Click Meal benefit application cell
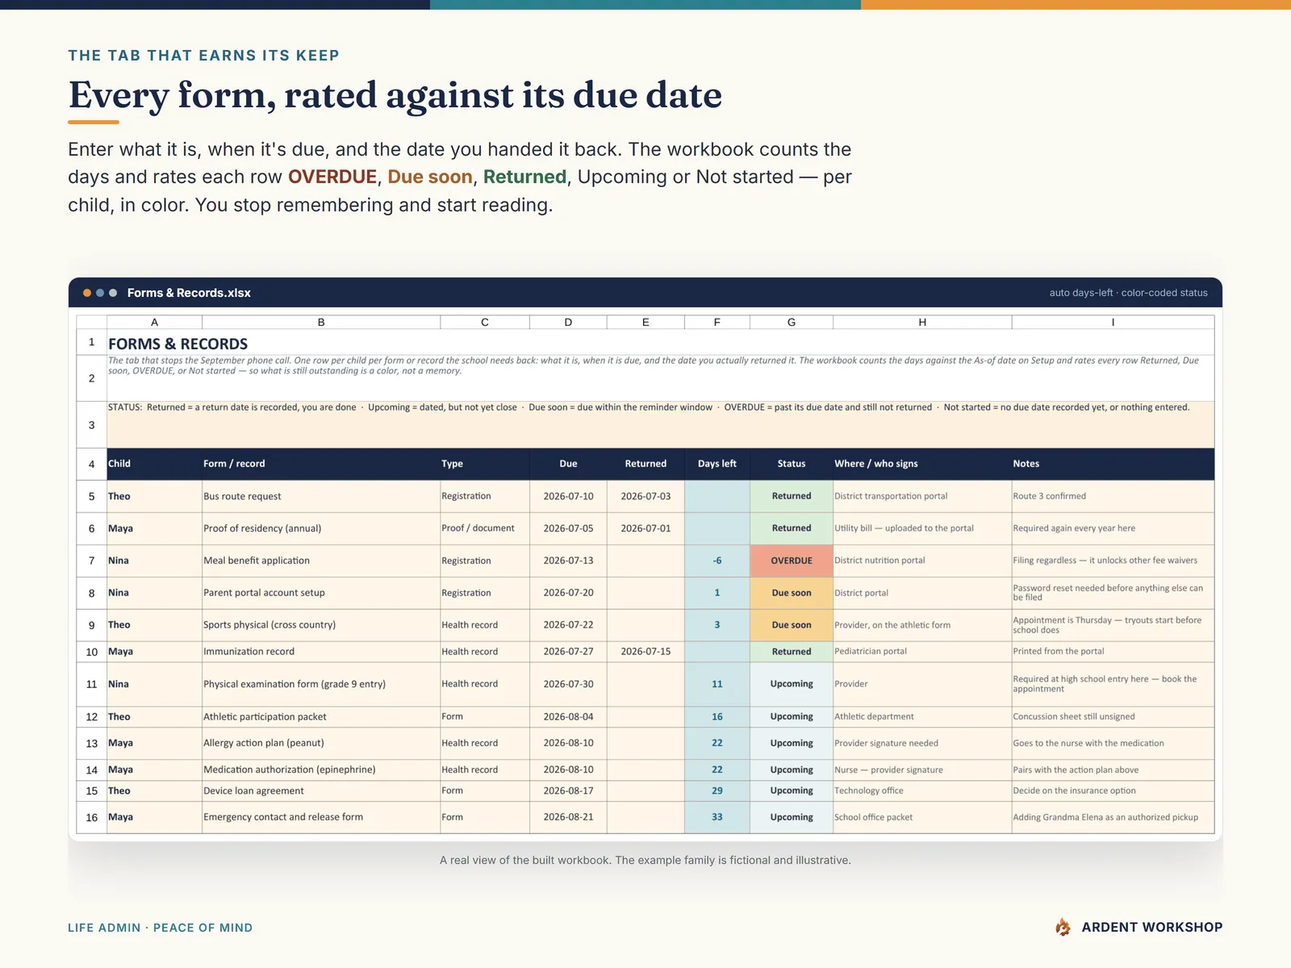1291x968 pixels. click(321, 561)
